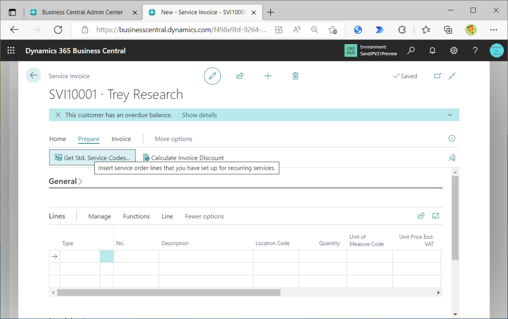Screen dimensions: 508x319
Task: Open the Favorites list icon
Action: coord(426,30)
